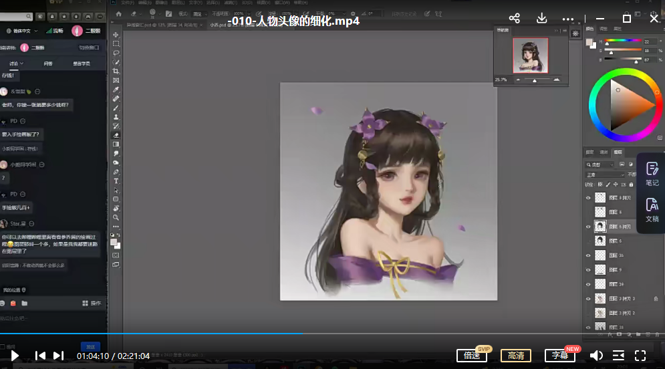665x369 pixels.
Task: Click the download icon at the top
Action: (542, 19)
